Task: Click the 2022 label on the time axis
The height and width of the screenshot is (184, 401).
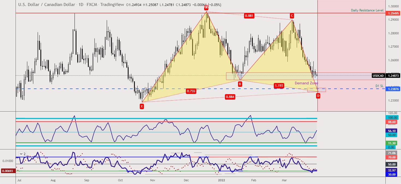Action: click(x=221, y=180)
